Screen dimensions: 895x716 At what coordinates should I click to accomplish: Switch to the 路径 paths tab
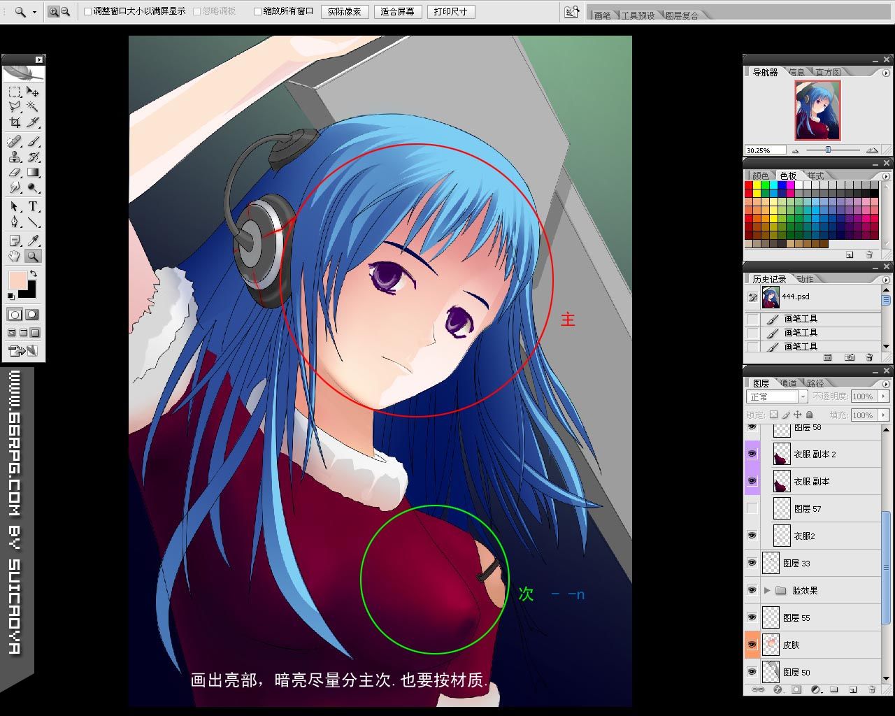pyautogui.click(x=815, y=383)
